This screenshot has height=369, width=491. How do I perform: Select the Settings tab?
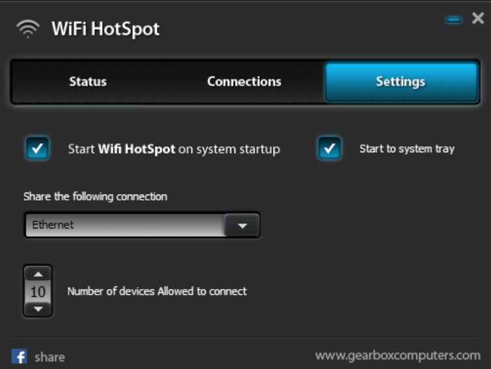[401, 82]
